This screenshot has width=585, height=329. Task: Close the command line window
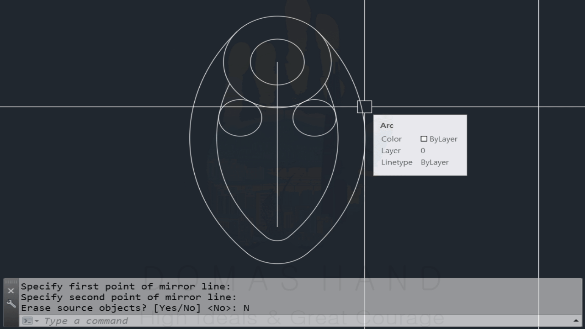(11, 291)
